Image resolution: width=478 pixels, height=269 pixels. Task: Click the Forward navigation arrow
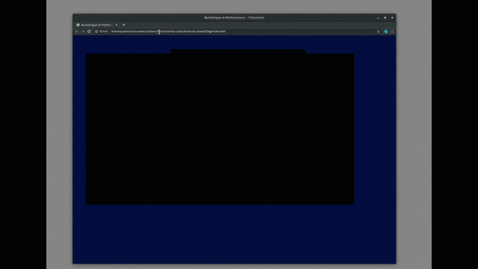point(82,31)
